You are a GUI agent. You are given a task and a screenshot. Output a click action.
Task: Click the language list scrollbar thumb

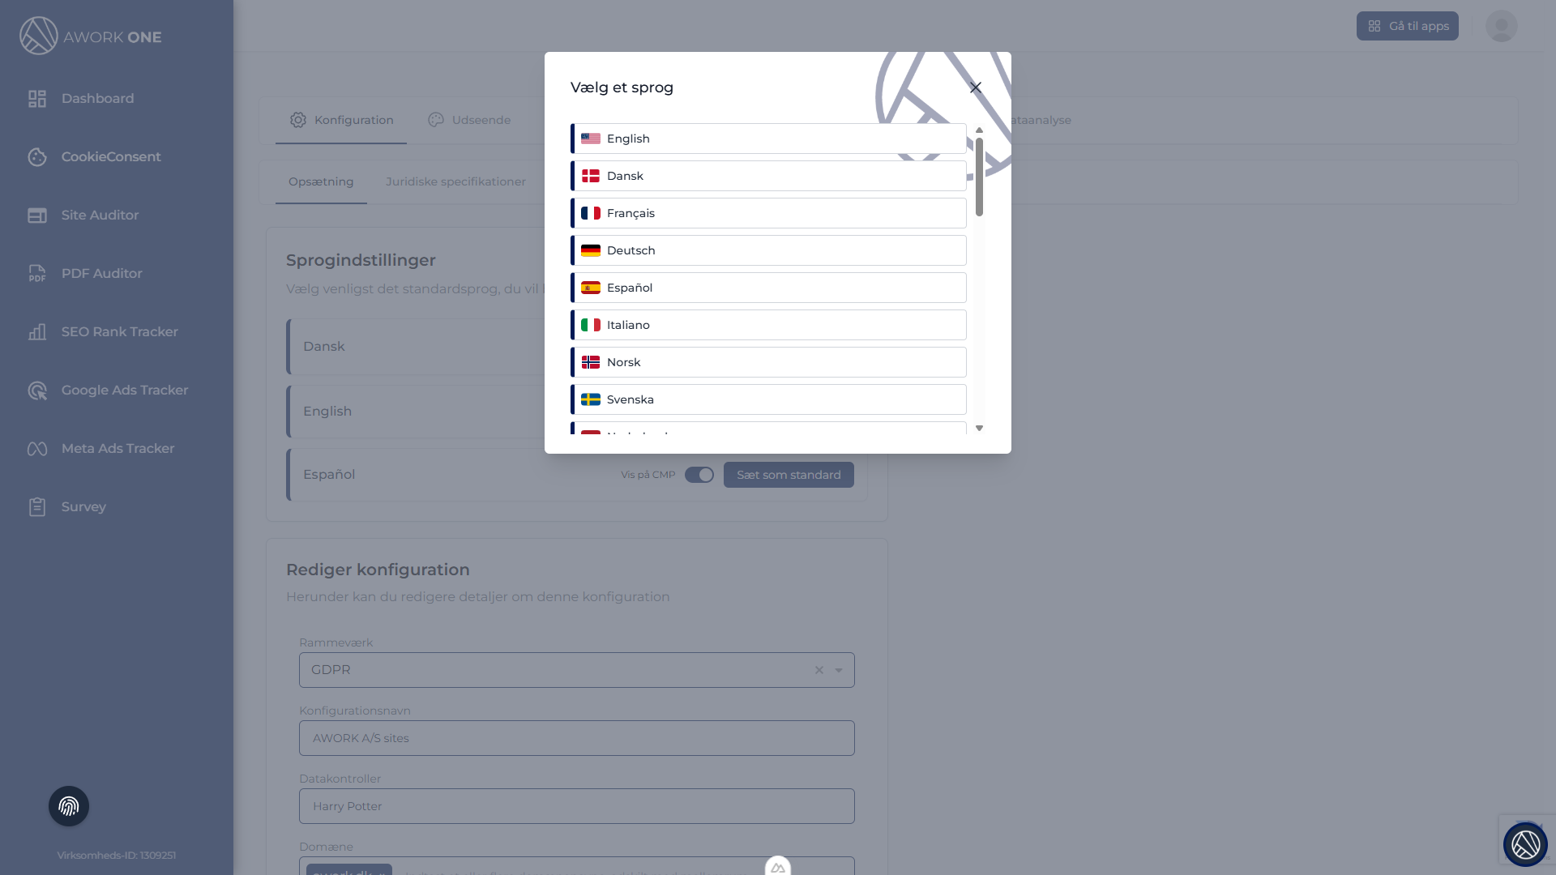pos(979,177)
